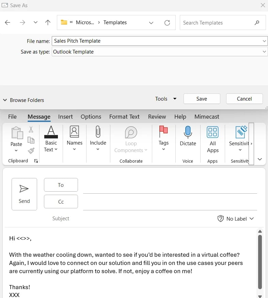Click the Cancel button

[244, 99]
